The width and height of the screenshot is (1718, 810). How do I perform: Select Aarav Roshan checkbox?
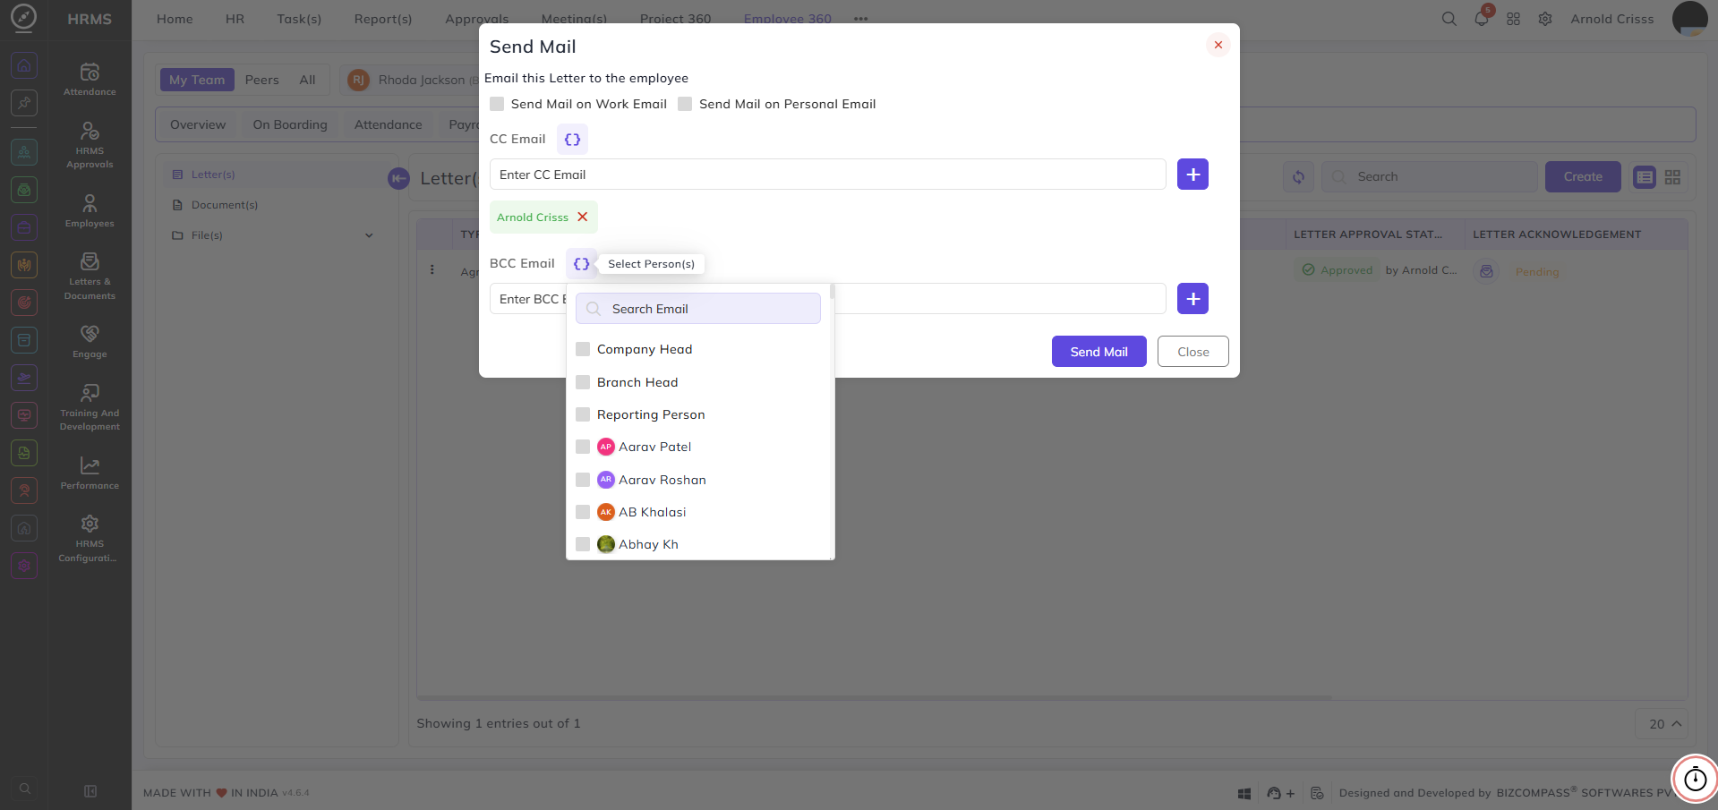click(x=583, y=480)
